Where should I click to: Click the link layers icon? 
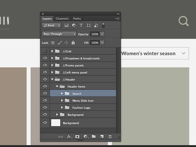click(61, 137)
